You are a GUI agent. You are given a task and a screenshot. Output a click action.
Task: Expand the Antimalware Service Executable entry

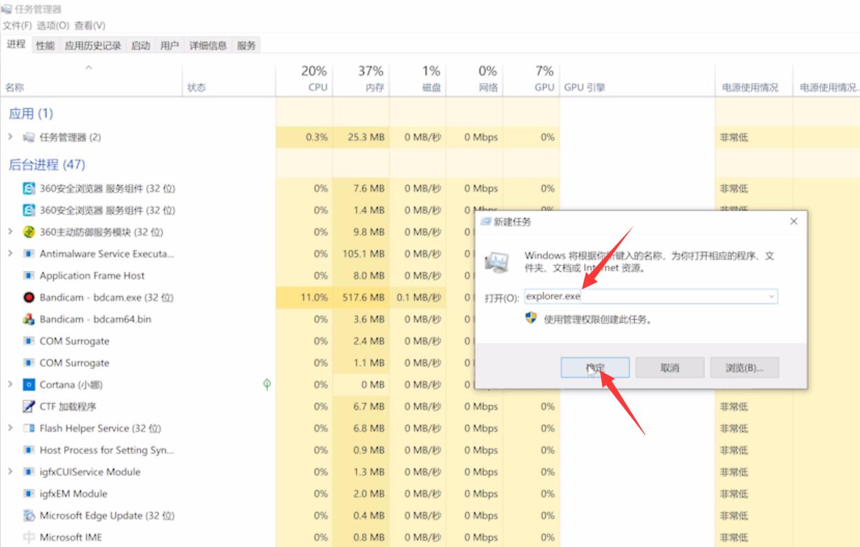[x=12, y=253]
